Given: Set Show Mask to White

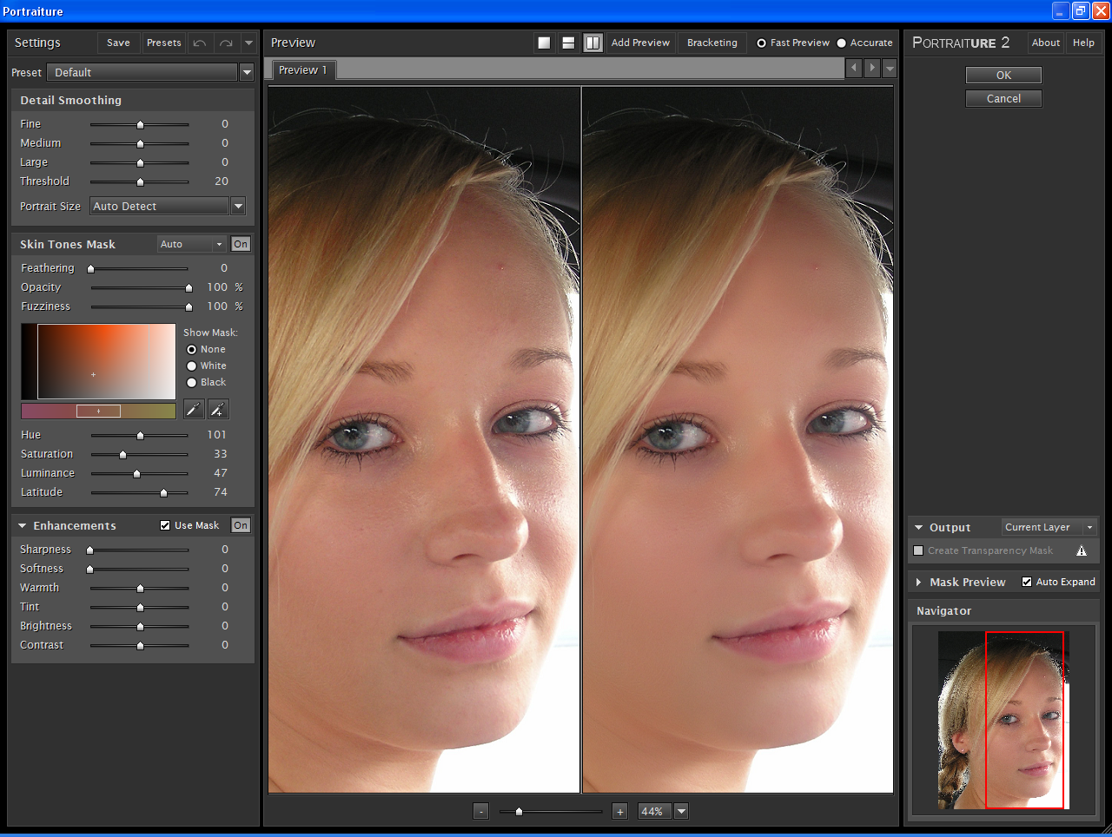Looking at the screenshot, I should click(x=192, y=366).
